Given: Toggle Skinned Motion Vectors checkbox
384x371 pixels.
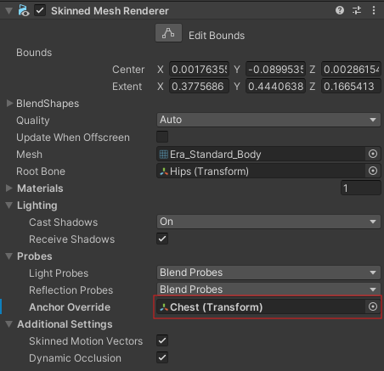Looking at the screenshot, I should (162, 340).
